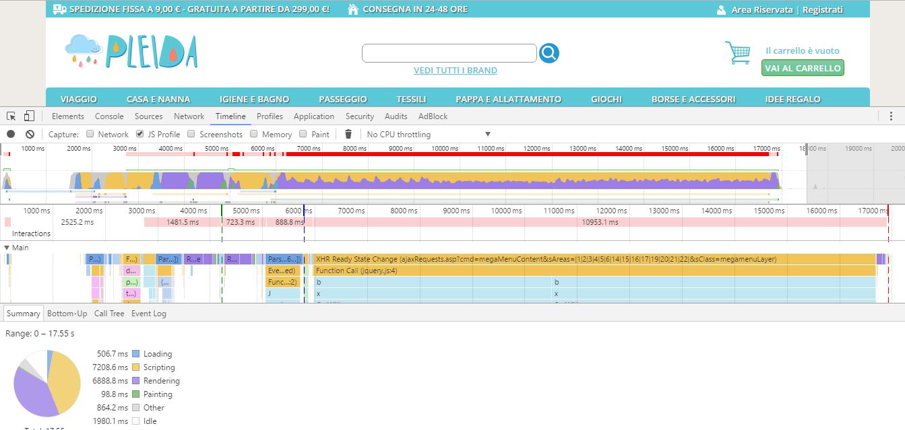Enable the Screenshots capture checkbox
Image resolution: width=905 pixels, height=430 pixels.
point(191,134)
